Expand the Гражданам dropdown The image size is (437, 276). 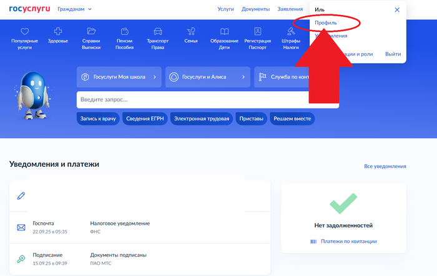pyautogui.click(x=74, y=9)
